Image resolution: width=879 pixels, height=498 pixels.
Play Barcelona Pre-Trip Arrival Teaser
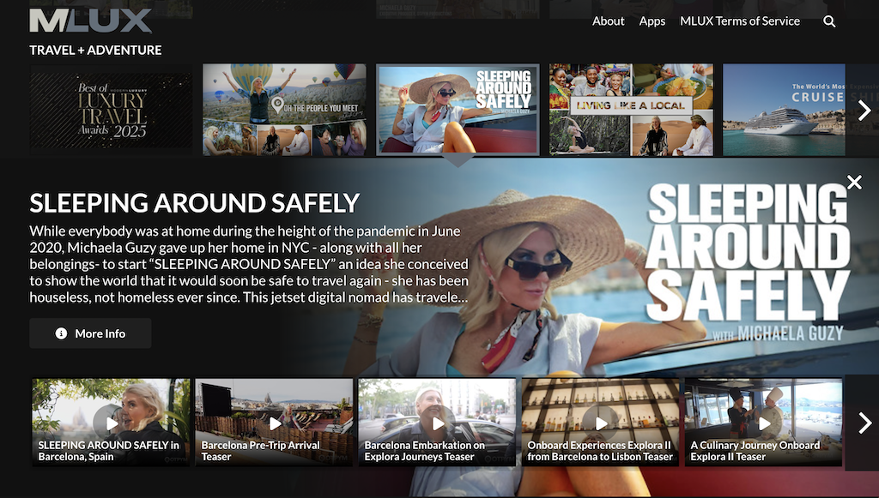(275, 423)
